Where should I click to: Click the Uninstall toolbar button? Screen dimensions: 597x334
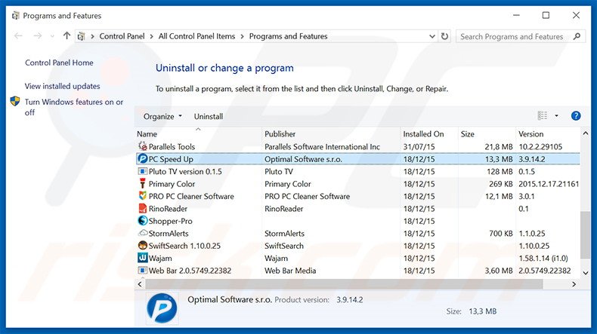209,116
